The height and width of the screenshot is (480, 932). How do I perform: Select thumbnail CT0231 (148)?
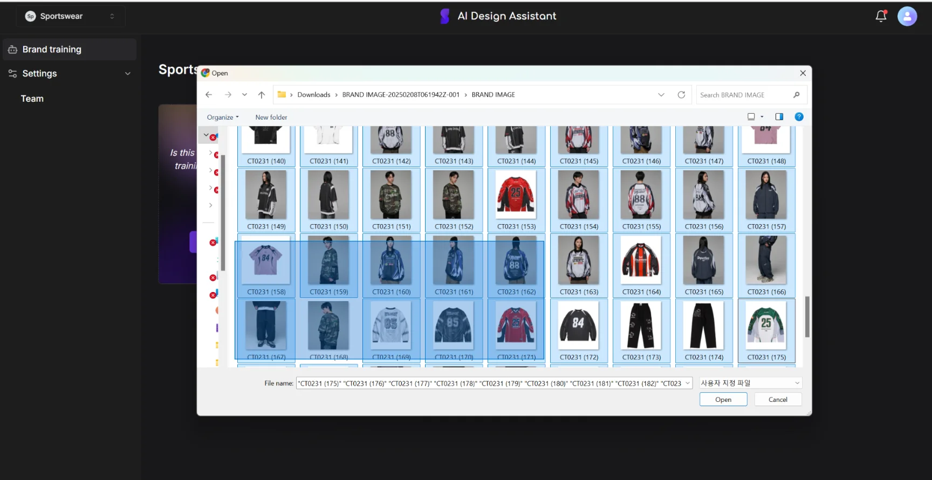(x=766, y=146)
